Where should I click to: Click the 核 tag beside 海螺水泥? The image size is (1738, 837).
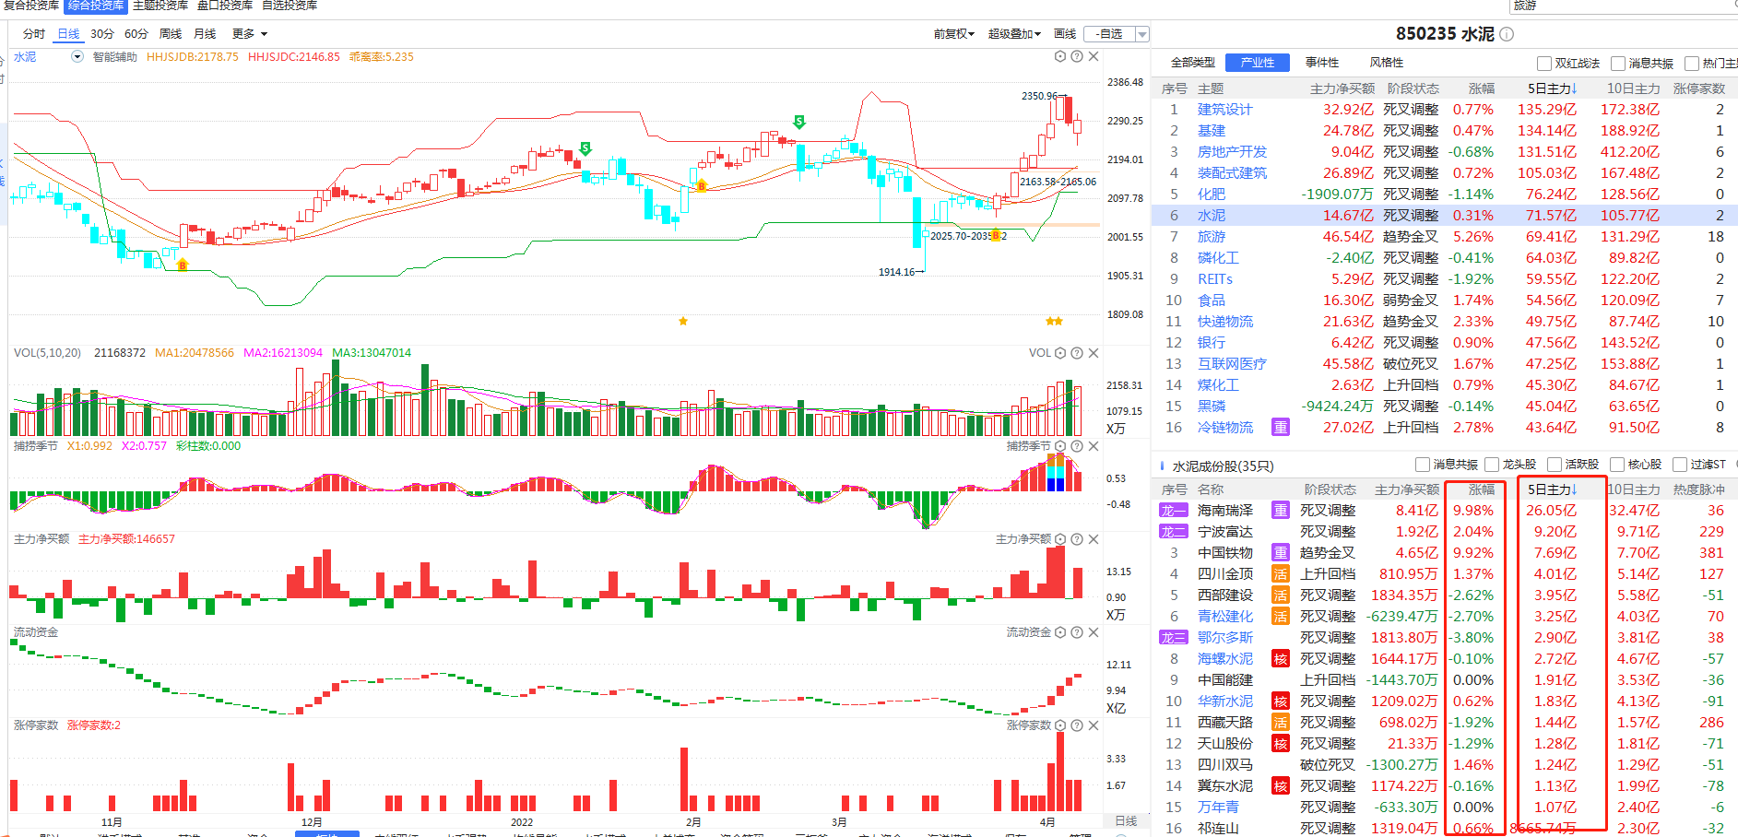point(1280,659)
